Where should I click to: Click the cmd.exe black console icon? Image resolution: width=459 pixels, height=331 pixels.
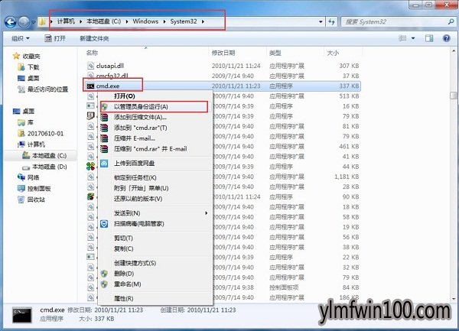(x=90, y=86)
